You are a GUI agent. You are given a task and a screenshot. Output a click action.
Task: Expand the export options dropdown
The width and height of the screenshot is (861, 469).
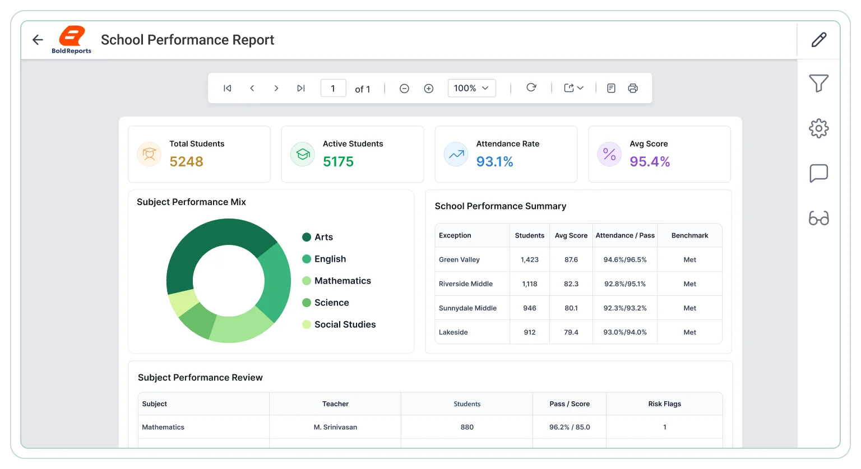pyautogui.click(x=573, y=88)
